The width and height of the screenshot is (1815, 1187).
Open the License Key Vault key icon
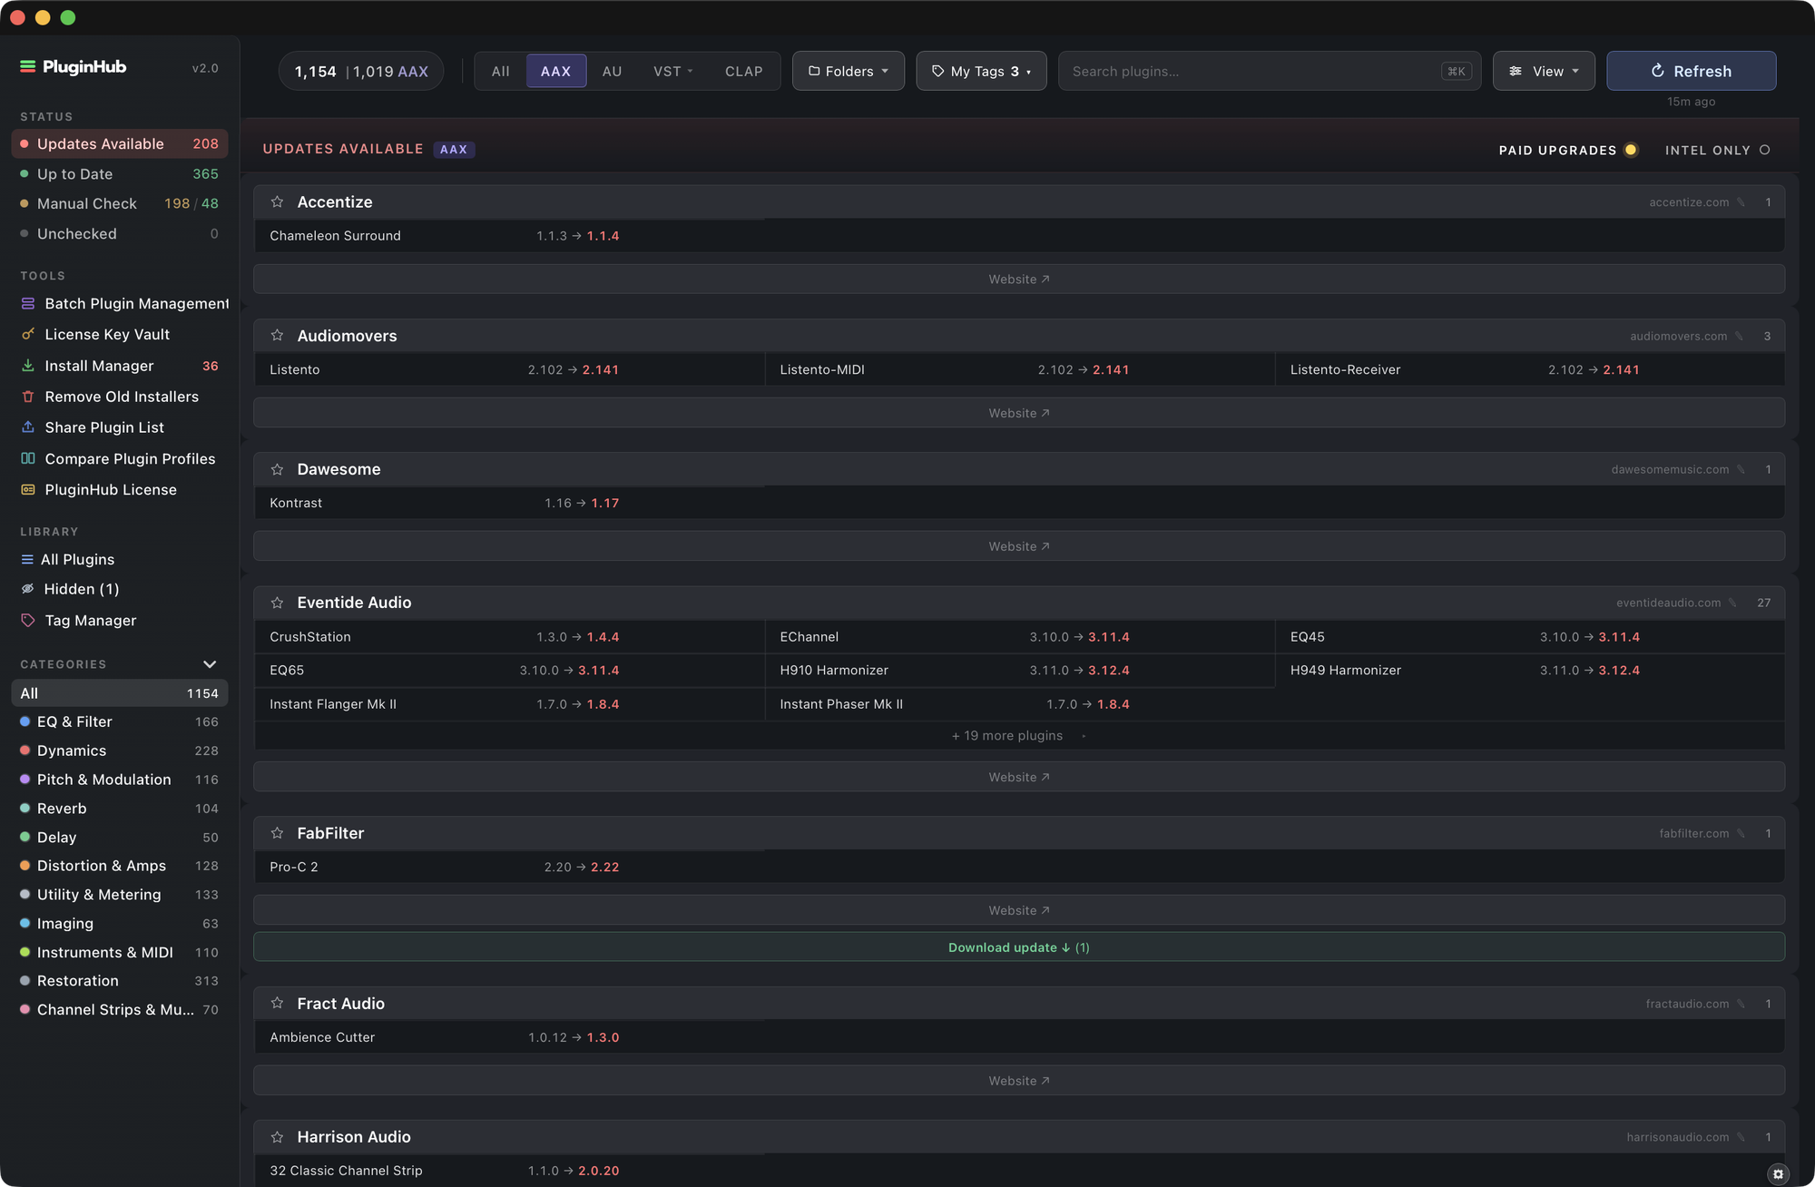coord(28,334)
